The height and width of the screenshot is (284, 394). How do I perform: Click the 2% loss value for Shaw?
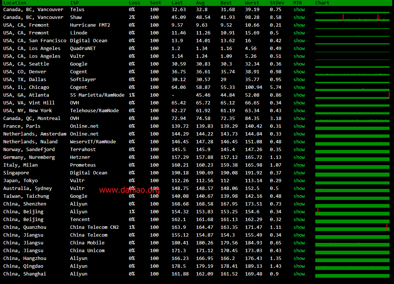click(132, 17)
